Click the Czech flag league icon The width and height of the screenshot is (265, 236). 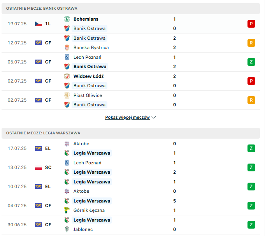point(39,24)
